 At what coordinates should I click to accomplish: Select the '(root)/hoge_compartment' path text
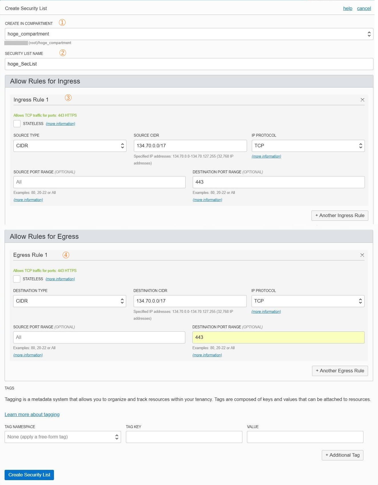pyautogui.click(x=50, y=43)
